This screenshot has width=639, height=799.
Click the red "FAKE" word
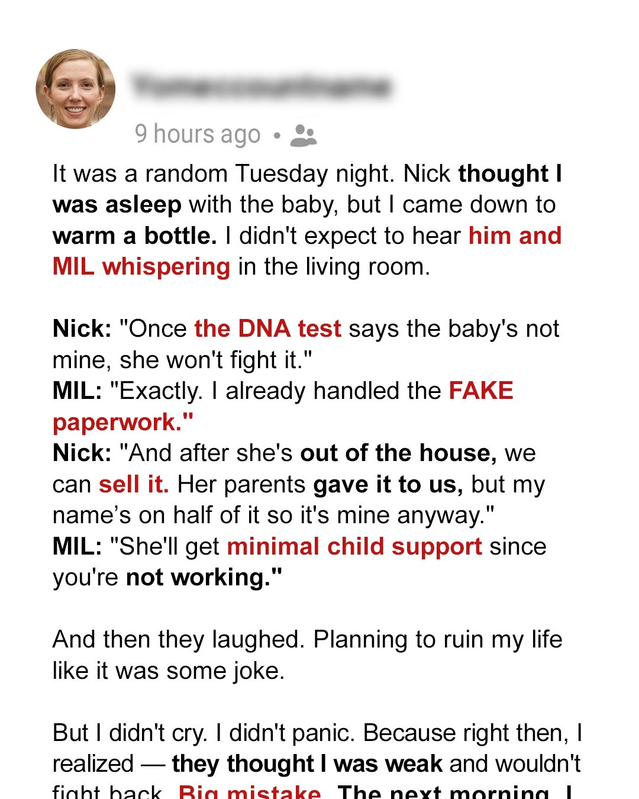click(481, 391)
